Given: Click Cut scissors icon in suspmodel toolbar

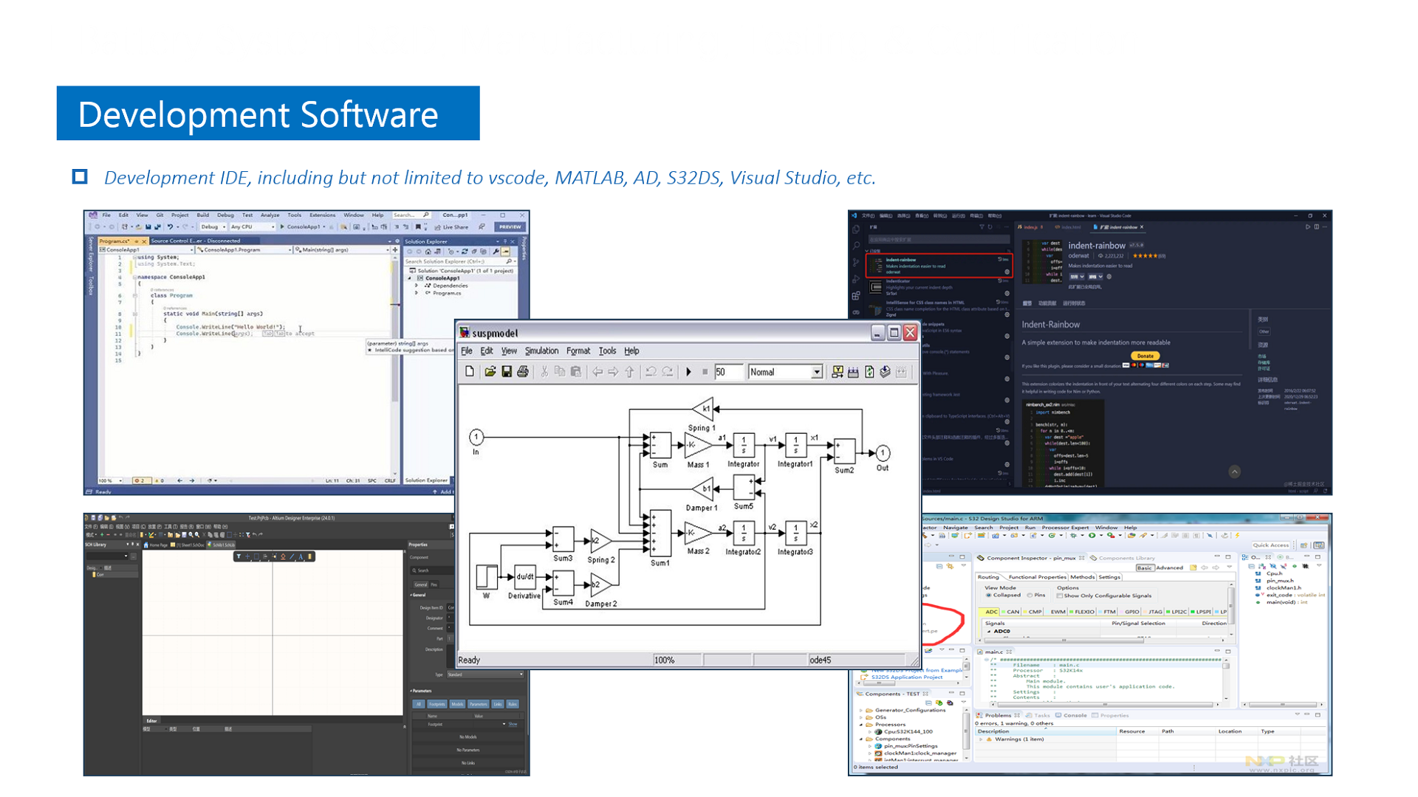Looking at the screenshot, I should point(544,372).
